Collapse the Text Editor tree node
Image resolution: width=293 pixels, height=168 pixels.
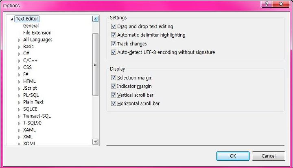point(12,19)
